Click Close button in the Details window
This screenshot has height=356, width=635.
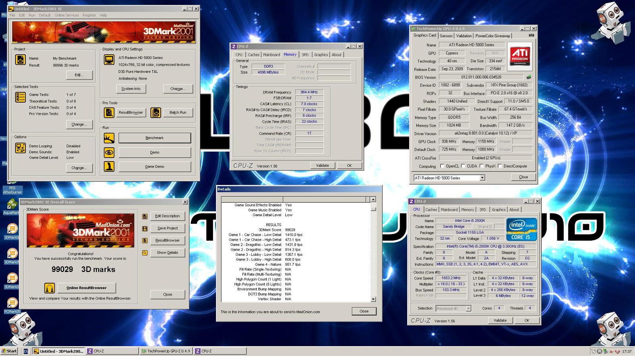pyautogui.click(x=364, y=311)
